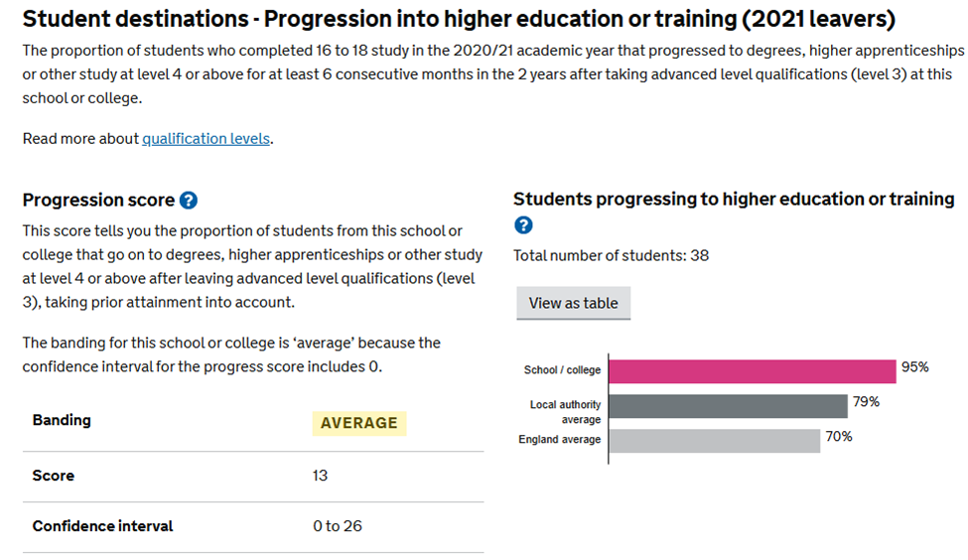This screenshot has width=968, height=560.
Task: Click the 70% bar value label
Action: click(x=839, y=436)
